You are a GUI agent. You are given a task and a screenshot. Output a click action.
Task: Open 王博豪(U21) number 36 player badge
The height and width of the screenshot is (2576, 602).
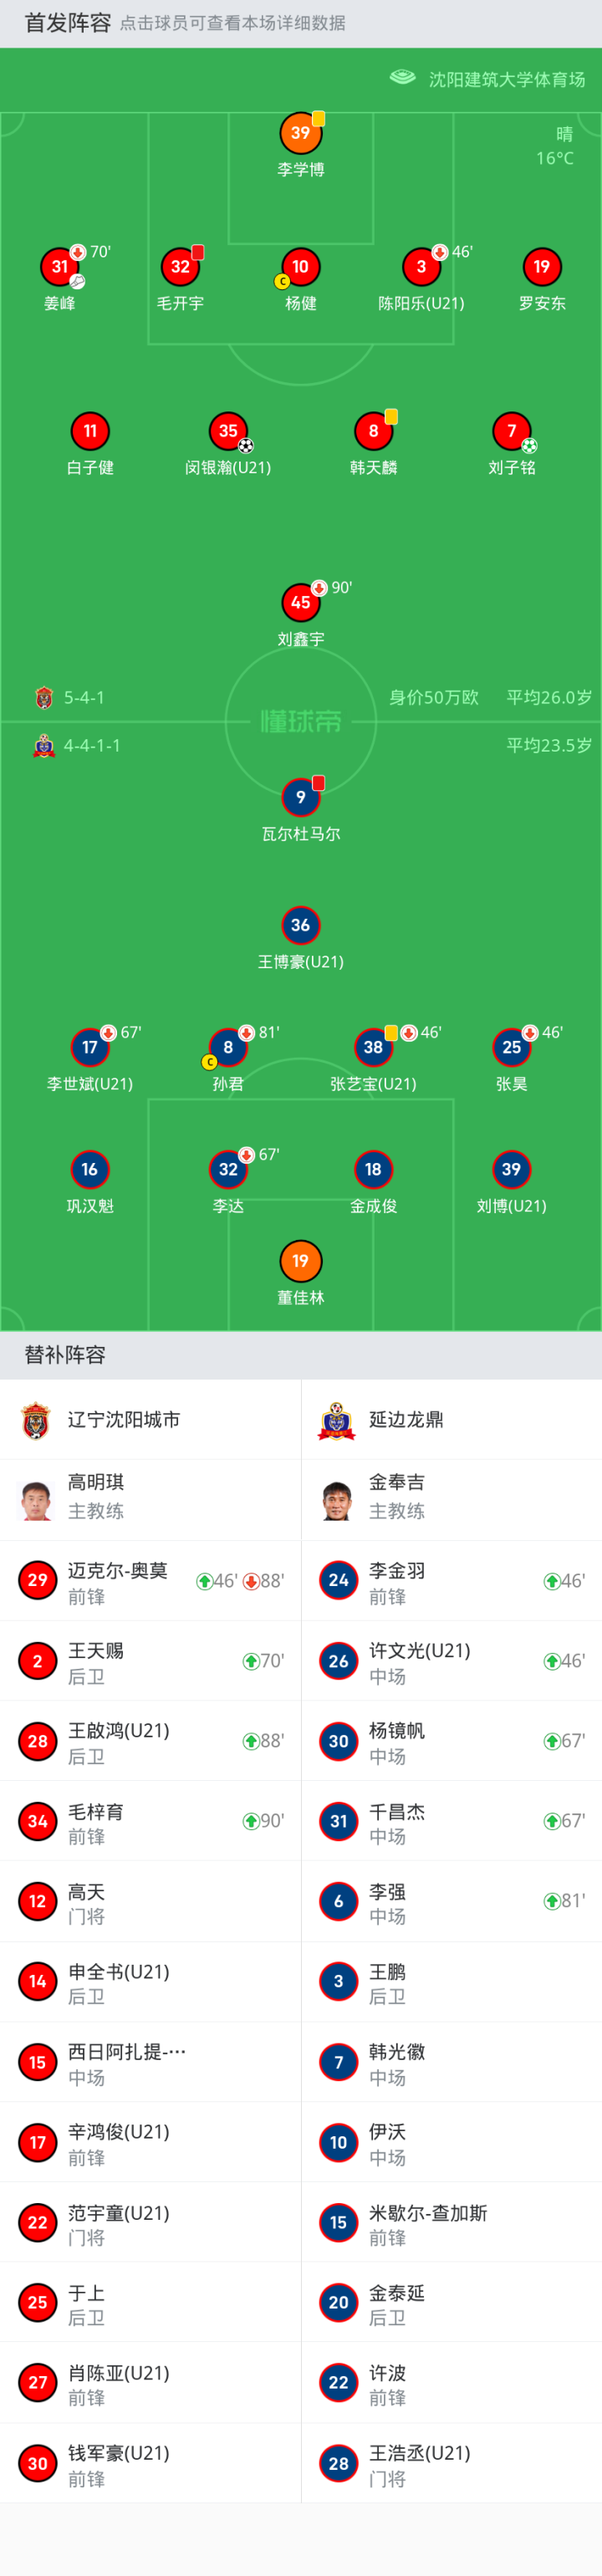(x=300, y=925)
